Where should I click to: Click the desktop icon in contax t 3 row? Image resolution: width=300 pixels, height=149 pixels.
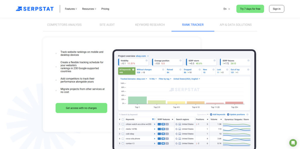(x=180, y=143)
